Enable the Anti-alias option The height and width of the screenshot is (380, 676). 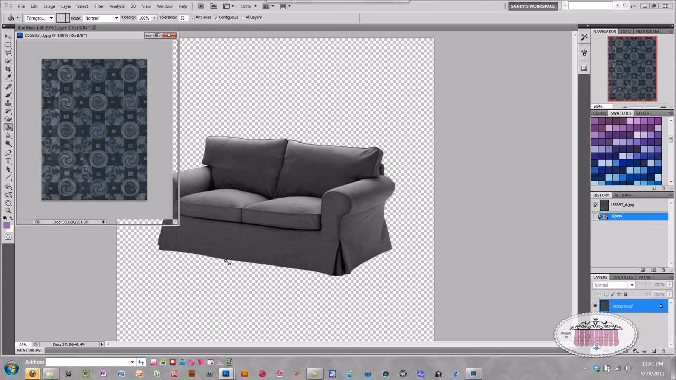pos(192,17)
